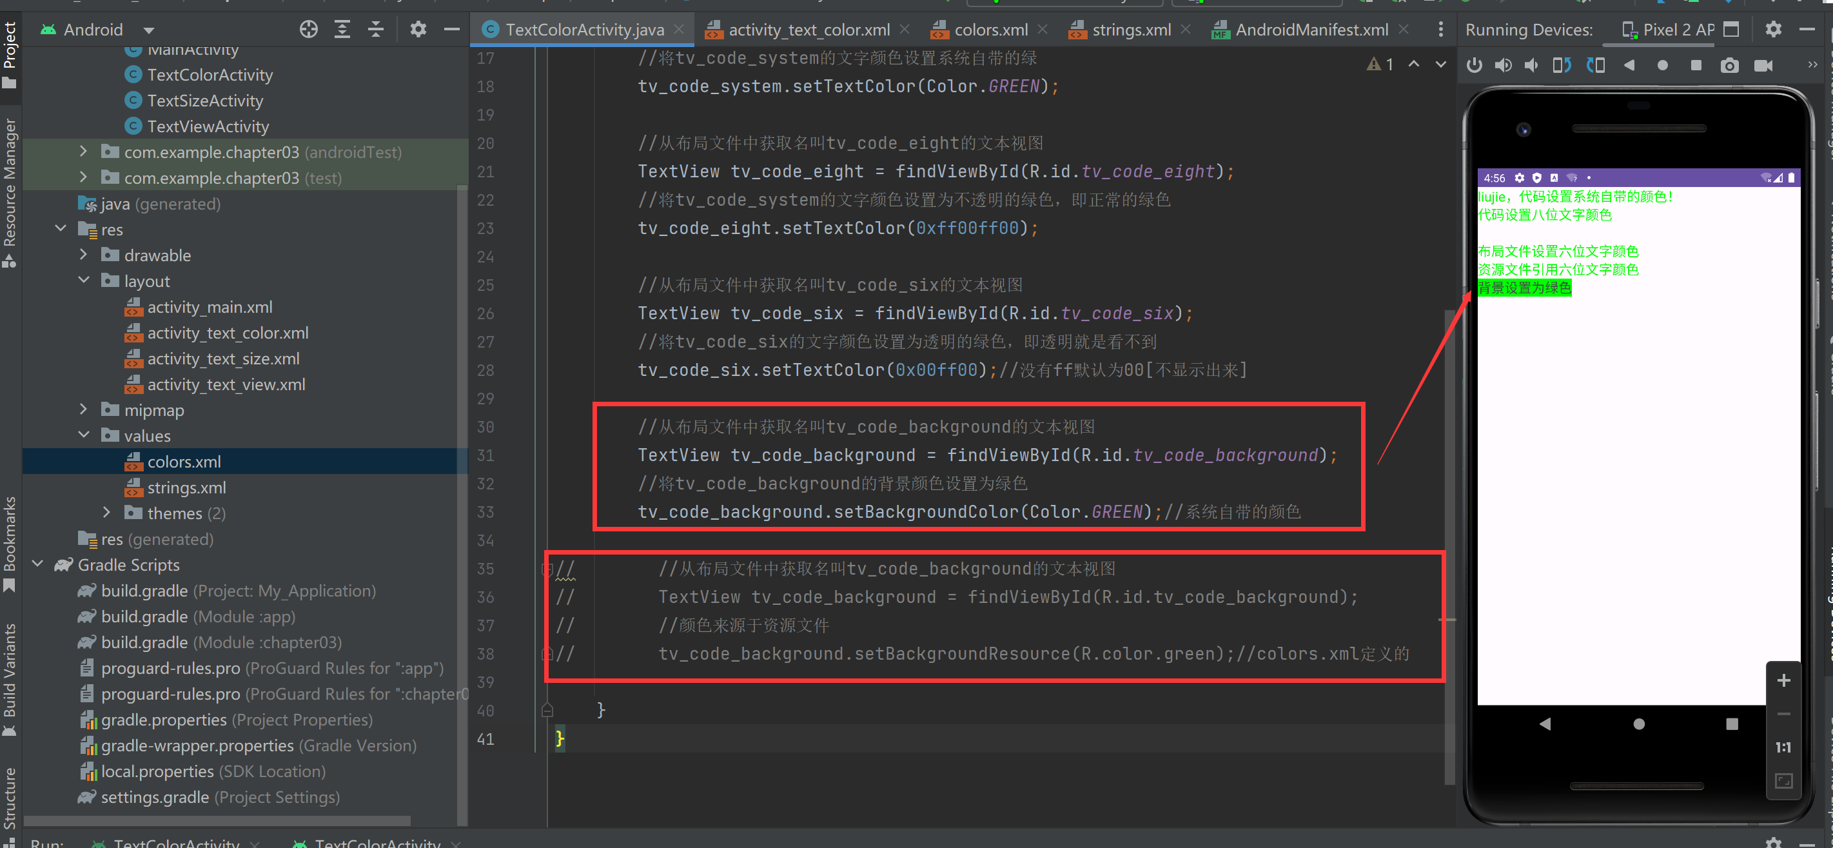The width and height of the screenshot is (1833, 848).
Task: Take emulator screenshot camera icon
Action: pyautogui.click(x=1729, y=65)
